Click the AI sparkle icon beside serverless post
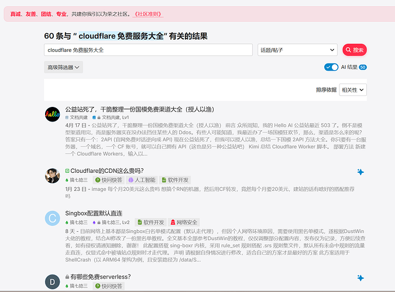The width and height of the screenshot is (395, 292). coord(360,277)
